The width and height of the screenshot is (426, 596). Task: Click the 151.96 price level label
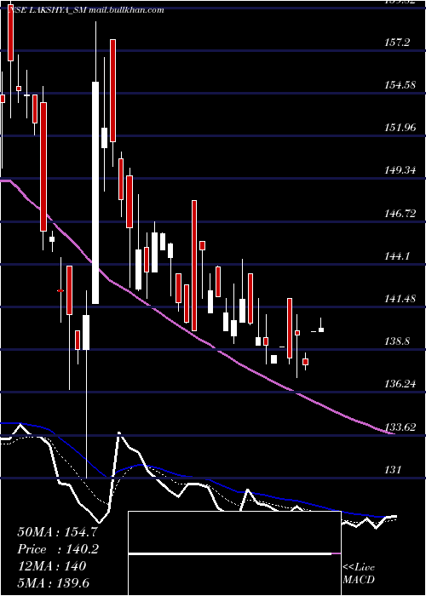400,128
